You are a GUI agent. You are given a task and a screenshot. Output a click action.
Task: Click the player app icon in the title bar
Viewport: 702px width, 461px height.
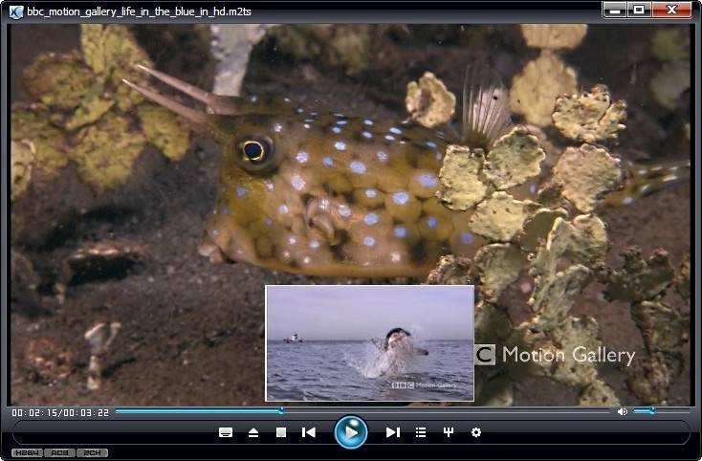click(16, 11)
